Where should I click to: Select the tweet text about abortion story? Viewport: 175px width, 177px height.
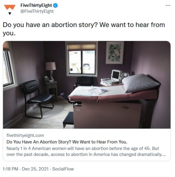(84, 29)
